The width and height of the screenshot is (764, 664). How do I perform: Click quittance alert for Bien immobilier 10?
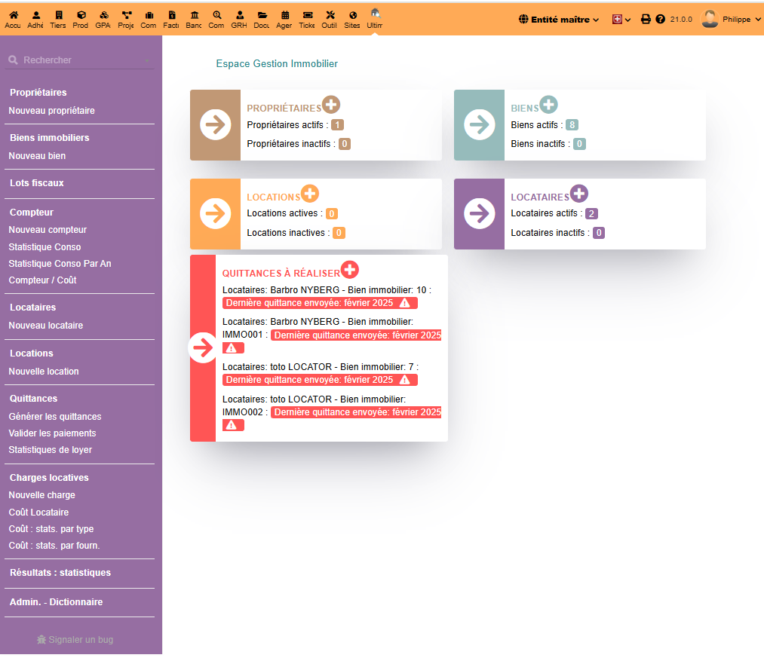tap(320, 303)
